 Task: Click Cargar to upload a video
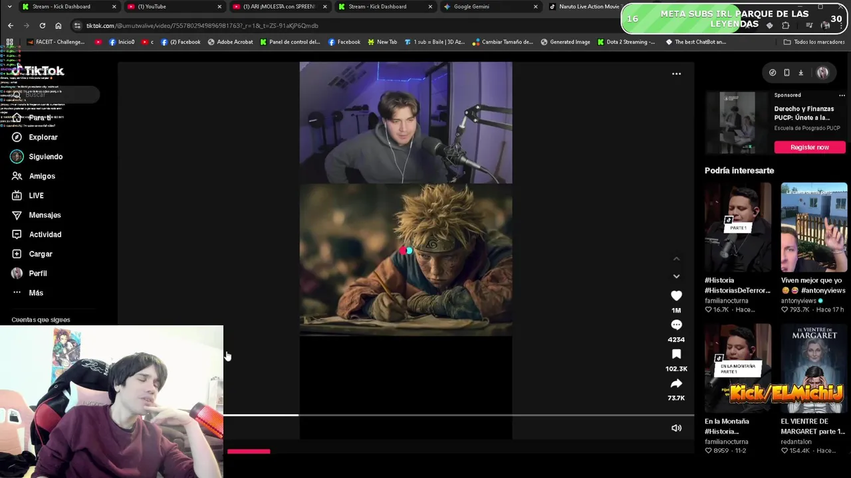(x=40, y=254)
